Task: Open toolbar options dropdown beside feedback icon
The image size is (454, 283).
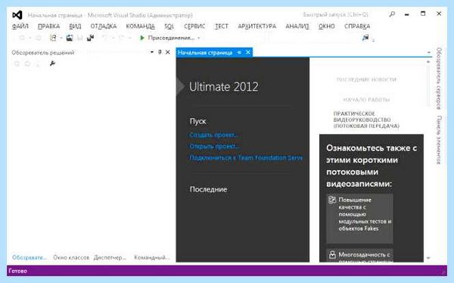Action: [373, 40]
